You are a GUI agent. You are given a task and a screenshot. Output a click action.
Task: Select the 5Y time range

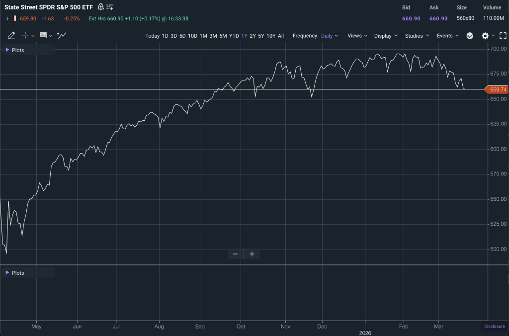click(261, 36)
